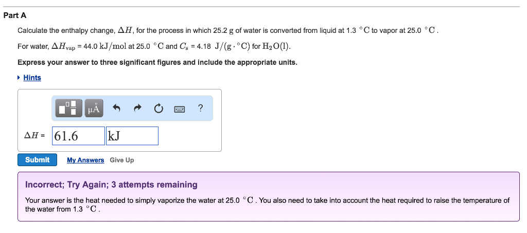Screen dimensions: 527x233
Task: Reset the answer with circular arrow
Action: (x=159, y=109)
